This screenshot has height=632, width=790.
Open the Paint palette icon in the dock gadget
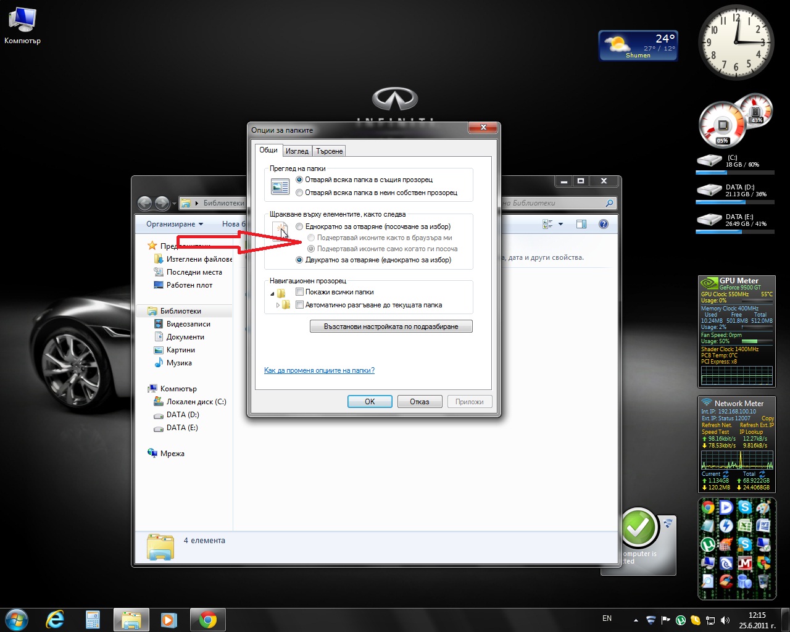tap(763, 507)
